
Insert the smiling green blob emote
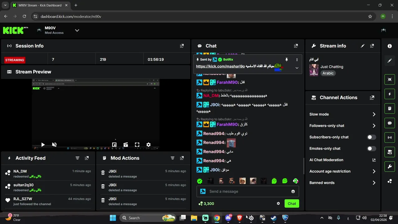pos(285,181)
